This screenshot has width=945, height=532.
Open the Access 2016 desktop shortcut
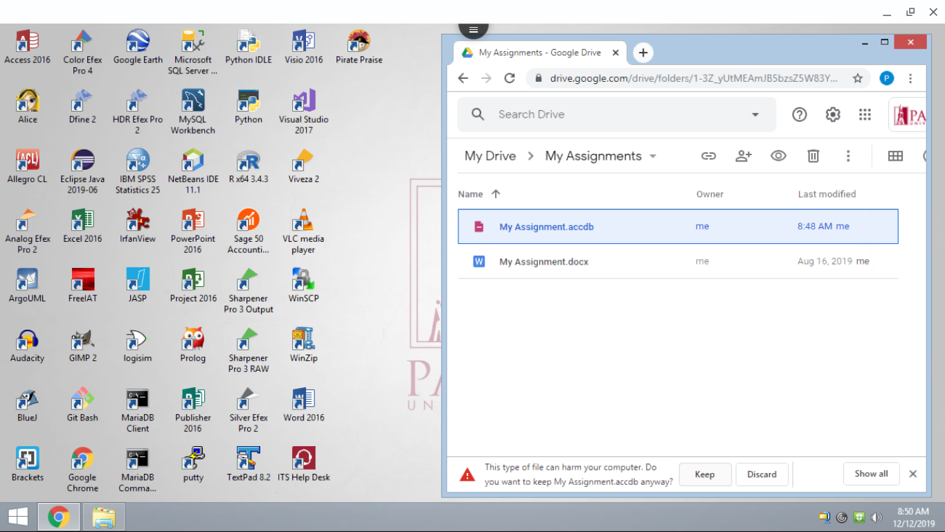pyautogui.click(x=27, y=47)
